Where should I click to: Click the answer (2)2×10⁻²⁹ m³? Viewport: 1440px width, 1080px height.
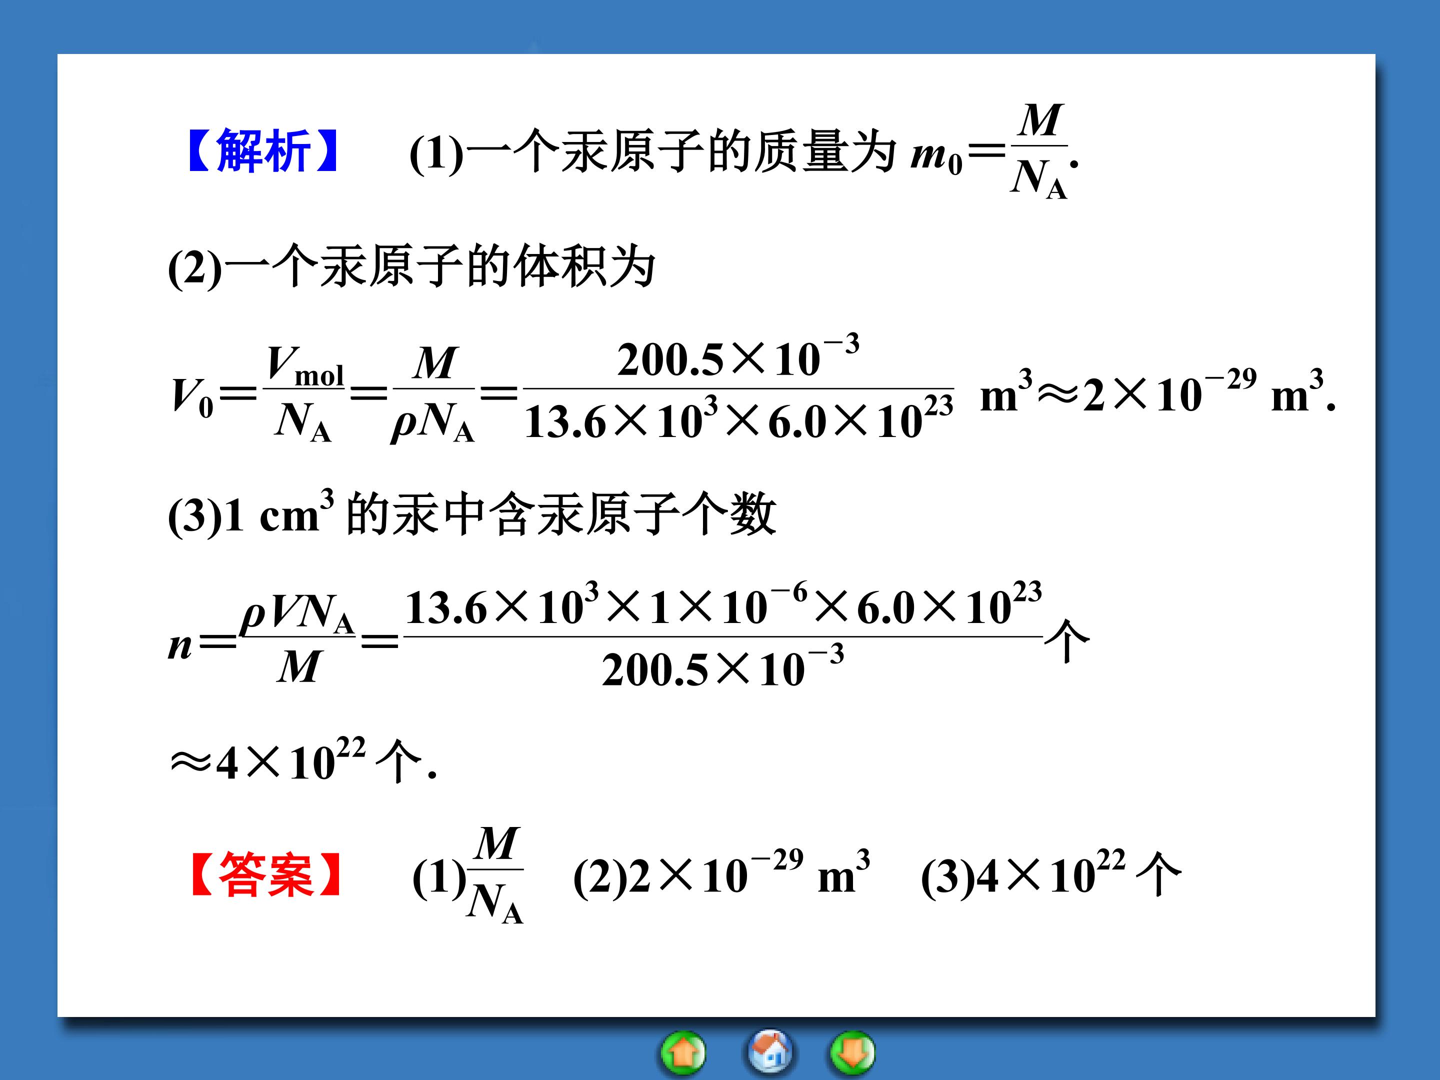(721, 874)
